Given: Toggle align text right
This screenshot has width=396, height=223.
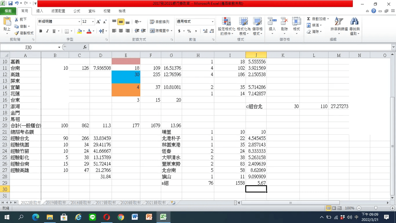Looking at the screenshot, I should 127,31.
